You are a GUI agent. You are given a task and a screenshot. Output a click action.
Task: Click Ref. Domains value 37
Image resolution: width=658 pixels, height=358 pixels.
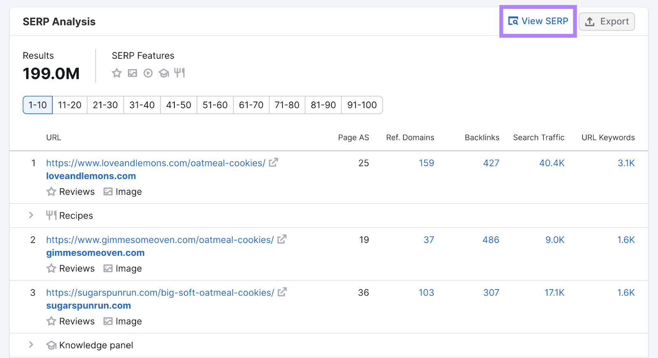(429, 240)
